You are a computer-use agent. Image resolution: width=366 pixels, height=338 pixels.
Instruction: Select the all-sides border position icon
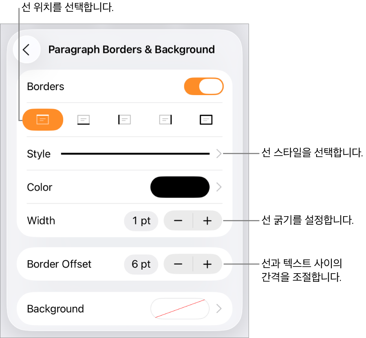point(206,119)
